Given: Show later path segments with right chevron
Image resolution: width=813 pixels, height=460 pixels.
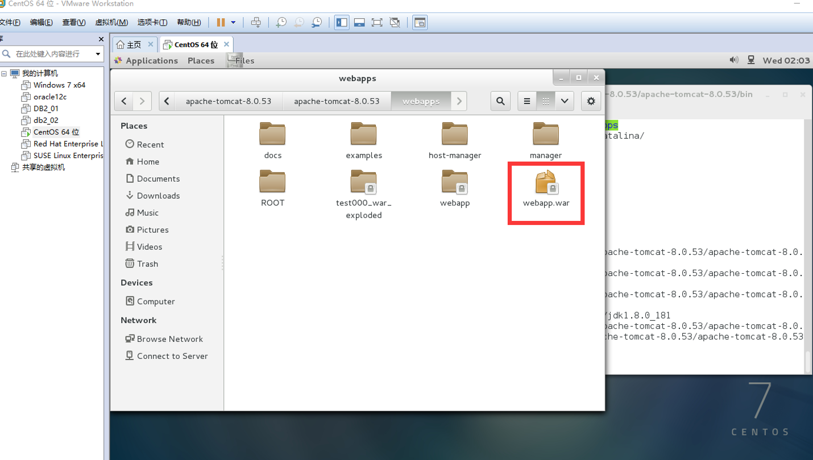Looking at the screenshot, I should point(459,101).
